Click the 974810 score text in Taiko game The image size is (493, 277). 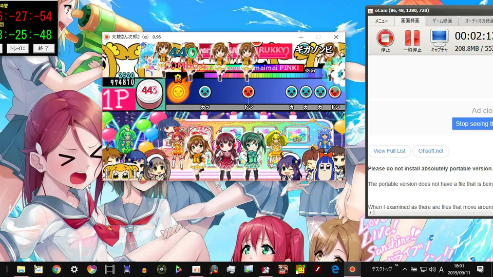[x=123, y=82]
